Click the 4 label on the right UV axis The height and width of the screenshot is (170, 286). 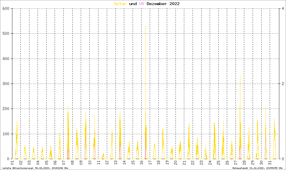point(282,8)
